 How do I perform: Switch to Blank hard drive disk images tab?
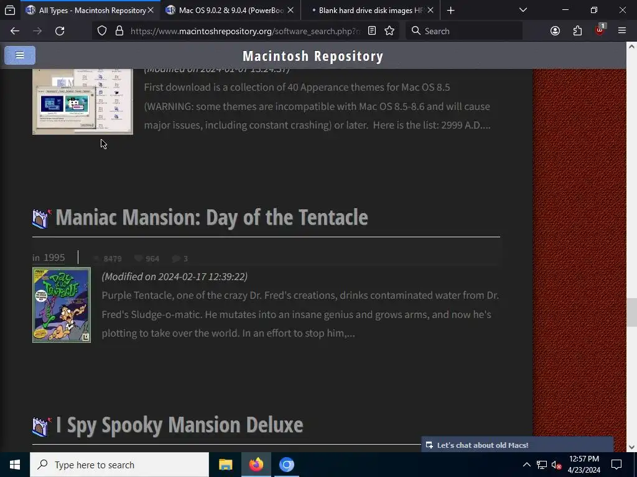click(371, 10)
